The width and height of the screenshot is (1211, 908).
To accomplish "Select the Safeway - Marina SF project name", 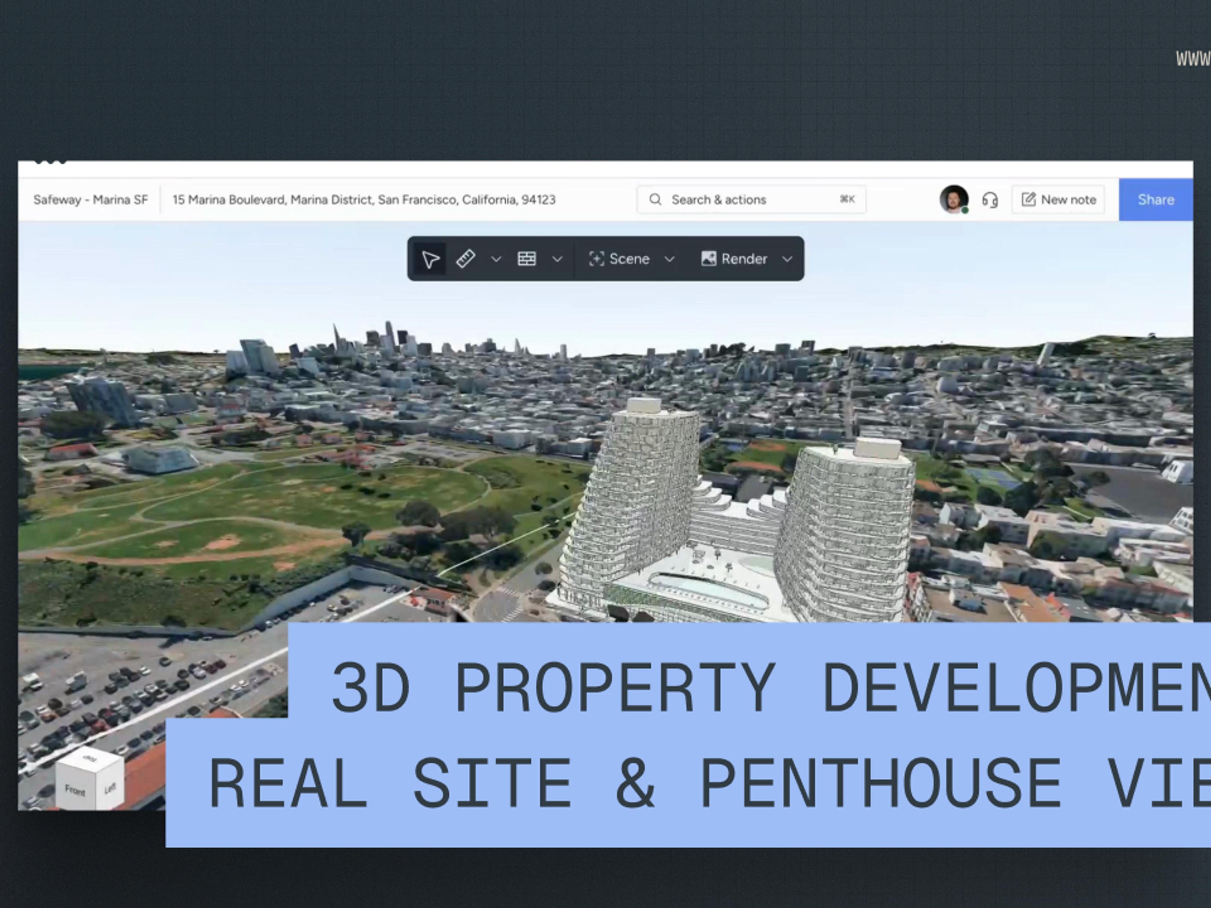I will click(x=90, y=199).
